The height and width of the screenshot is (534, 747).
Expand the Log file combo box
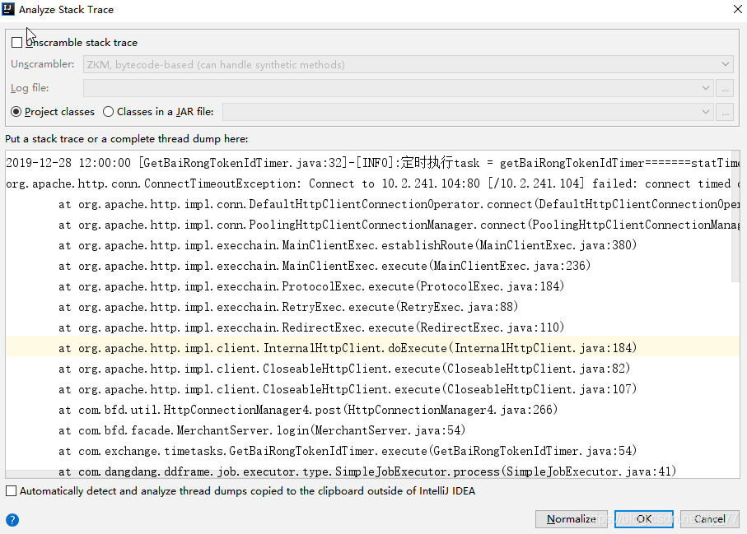[706, 88]
